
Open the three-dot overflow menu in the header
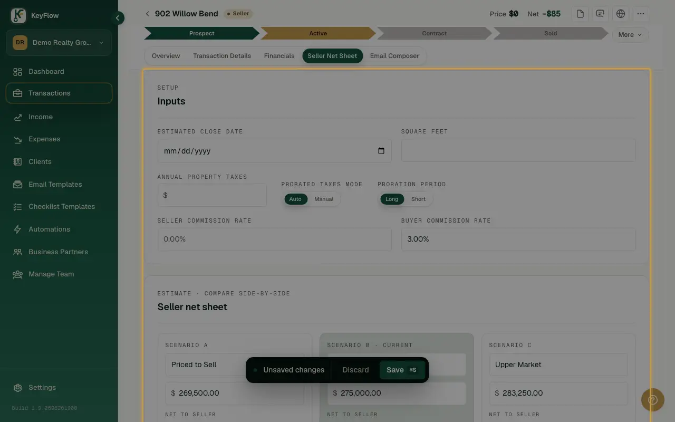pos(641,14)
